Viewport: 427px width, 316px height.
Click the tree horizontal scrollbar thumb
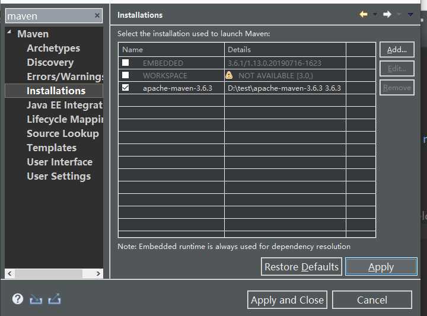(49, 273)
